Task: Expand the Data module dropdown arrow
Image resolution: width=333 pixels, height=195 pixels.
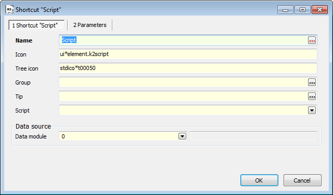Action: click(x=182, y=136)
